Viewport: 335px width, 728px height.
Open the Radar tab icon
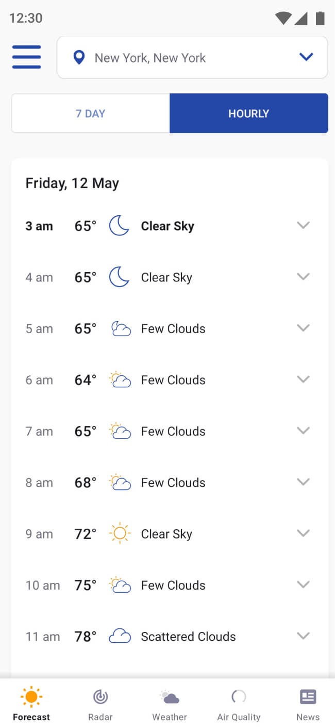pos(100,697)
